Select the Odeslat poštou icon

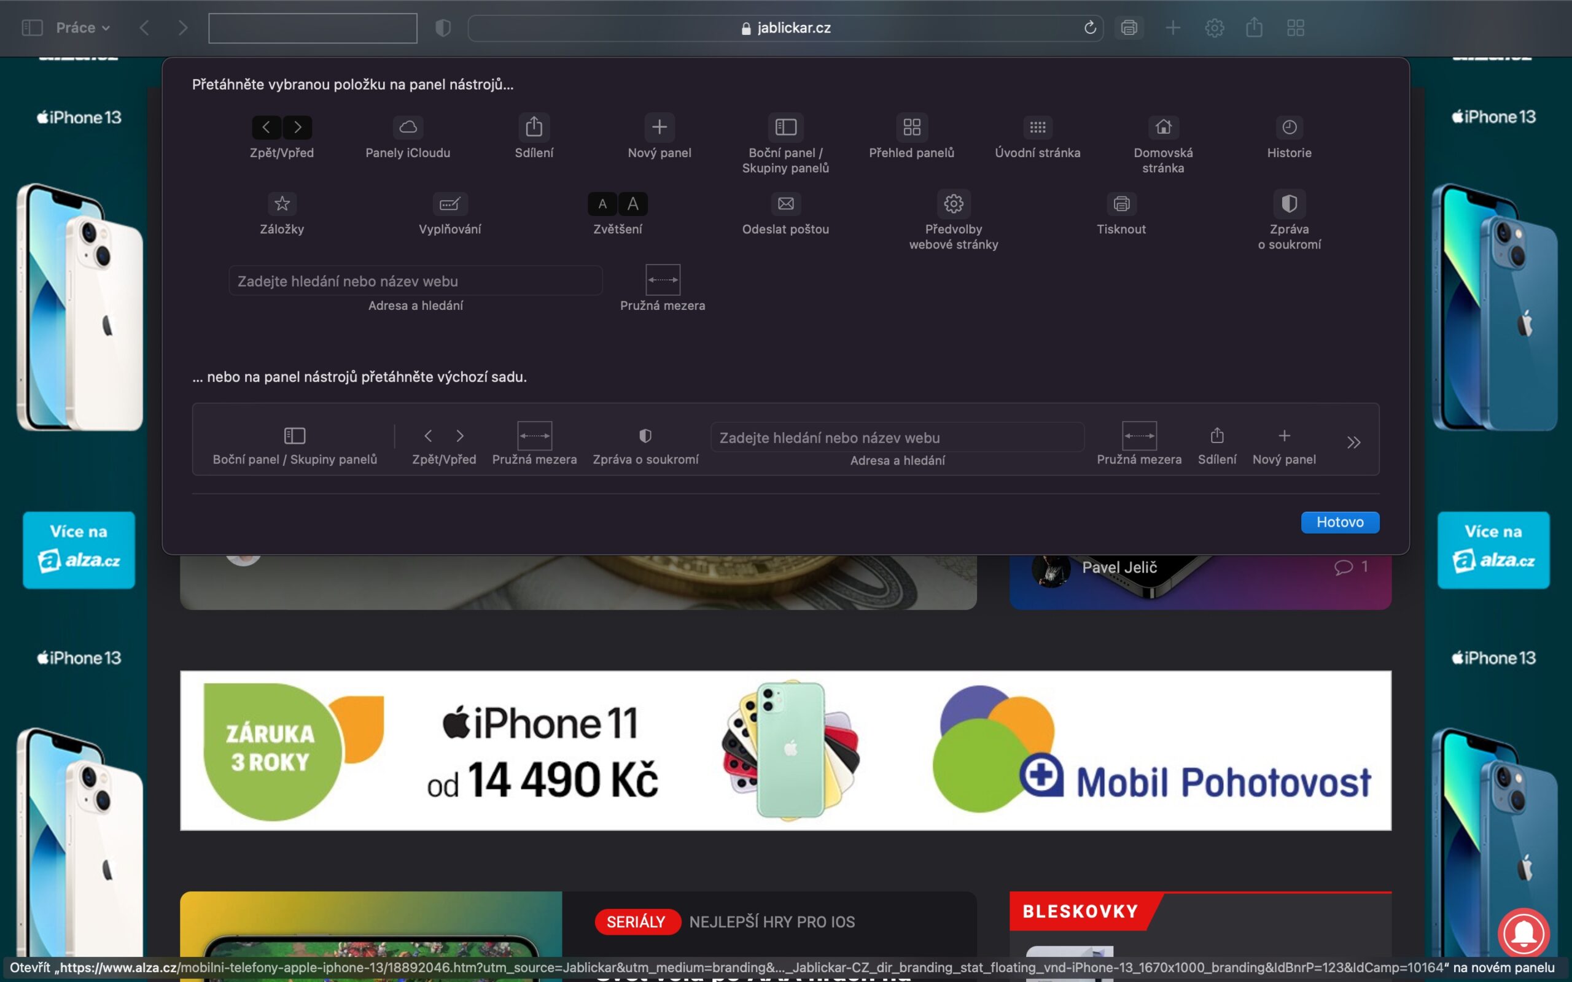785,203
